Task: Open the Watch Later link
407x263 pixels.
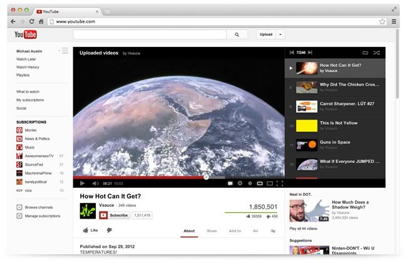Action: click(x=26, y=59)
